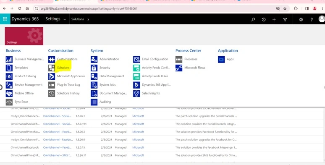Image resolution: width=325 pixels, height=165 pixels.
Task: Click the Security padlock icon
Action: (94, 68)
